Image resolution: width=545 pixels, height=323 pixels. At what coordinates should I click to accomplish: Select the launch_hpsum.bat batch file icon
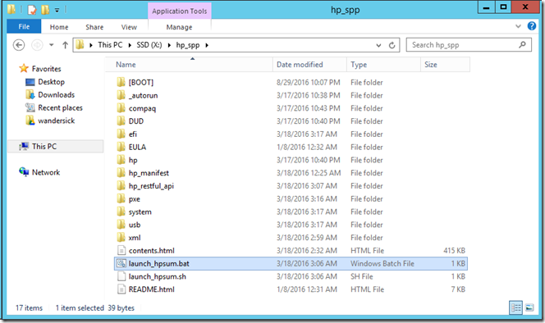[x=121, y=263]
